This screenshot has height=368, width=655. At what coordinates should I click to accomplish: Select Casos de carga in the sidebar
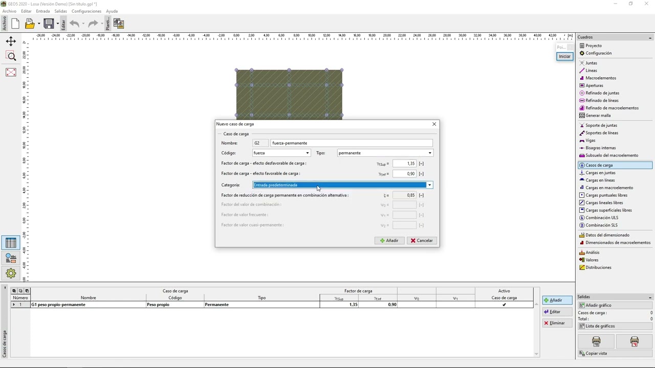(615, 165)
